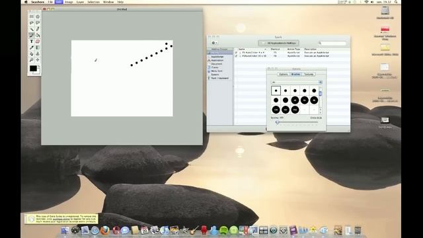Pick the zoom magnifier tool
The image size is (423, 238).
coord(32,59)
